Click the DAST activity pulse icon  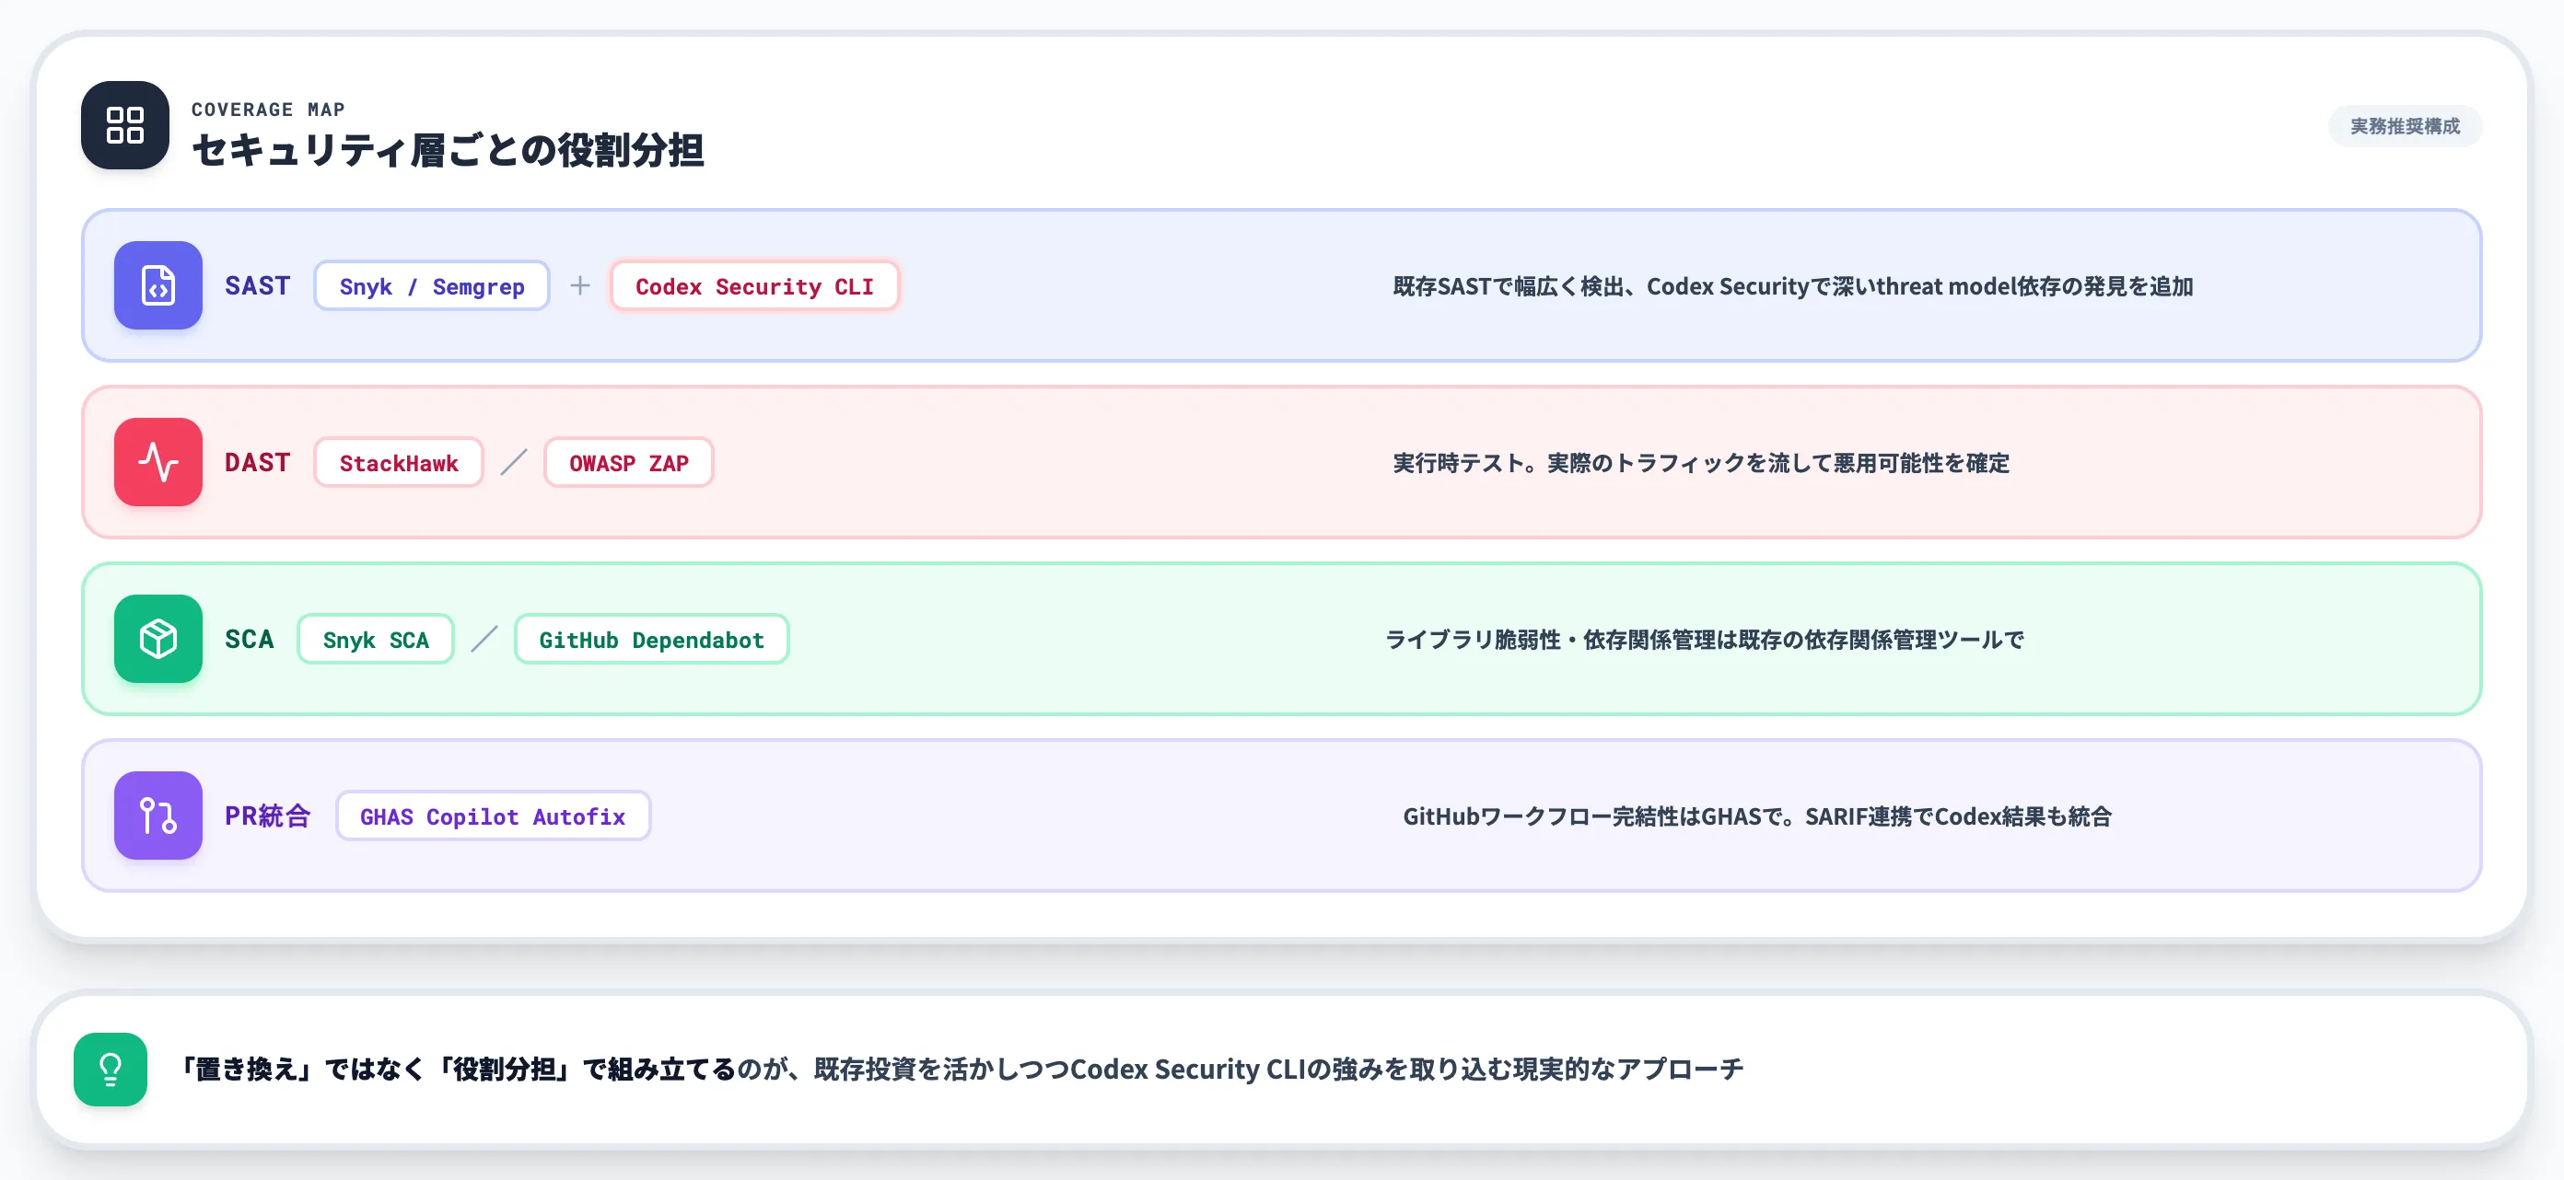point(158,463)
